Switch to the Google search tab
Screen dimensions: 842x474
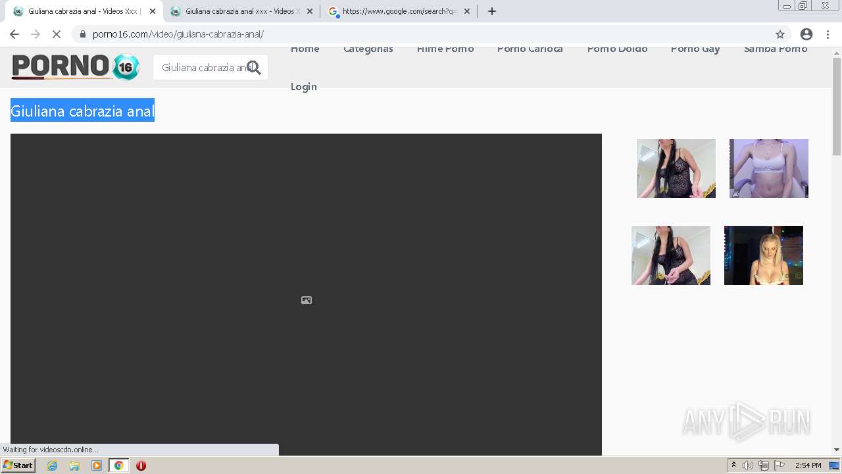point(399,11)
